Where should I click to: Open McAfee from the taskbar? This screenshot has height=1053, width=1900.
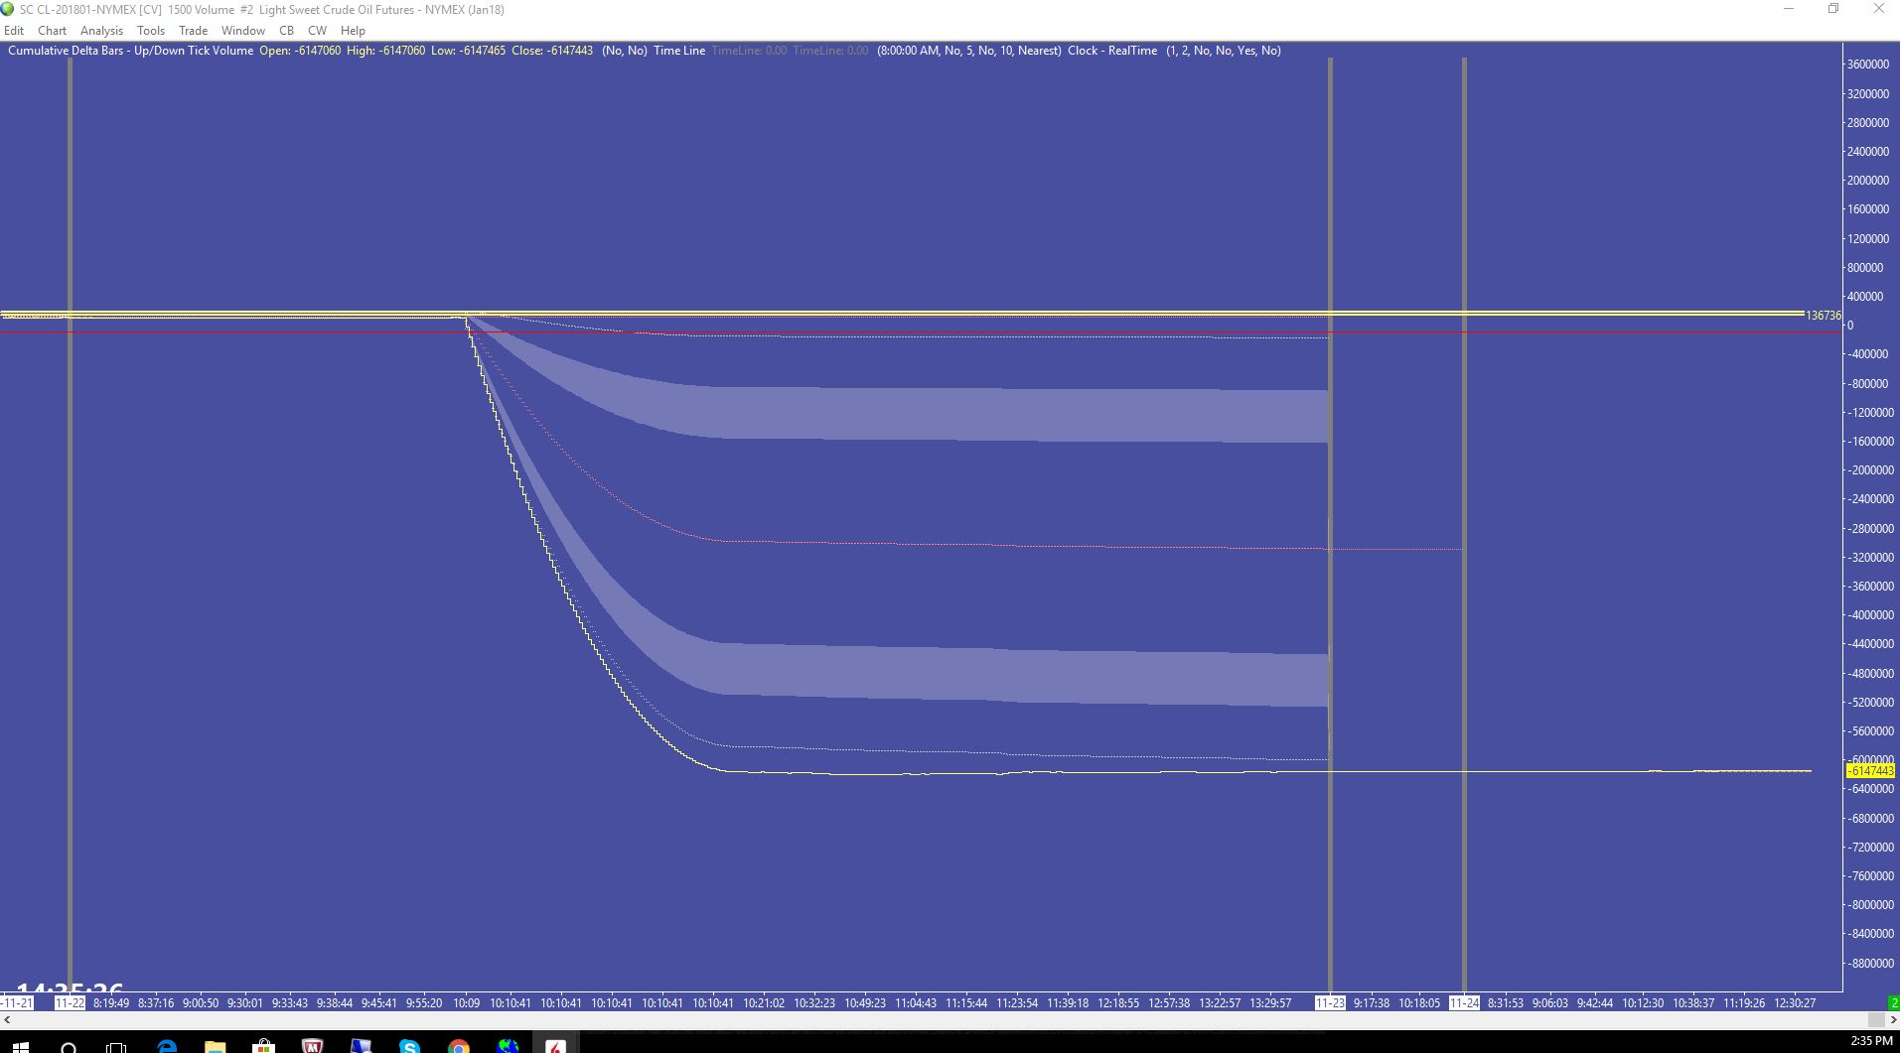tap(312, 1046)
